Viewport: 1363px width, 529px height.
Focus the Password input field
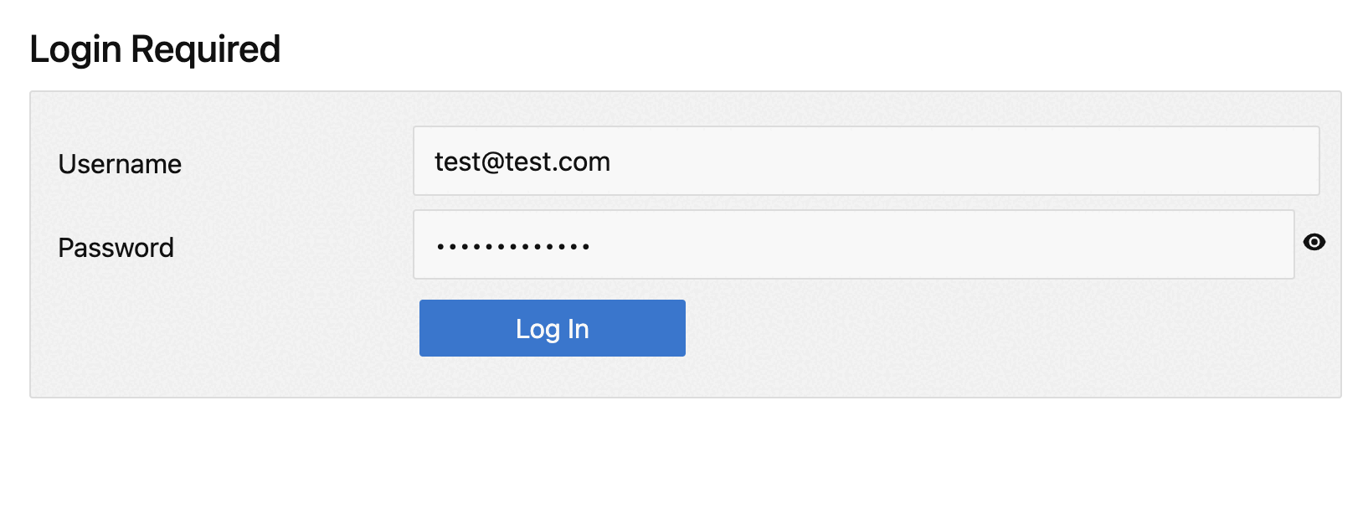tap(853, 244)
